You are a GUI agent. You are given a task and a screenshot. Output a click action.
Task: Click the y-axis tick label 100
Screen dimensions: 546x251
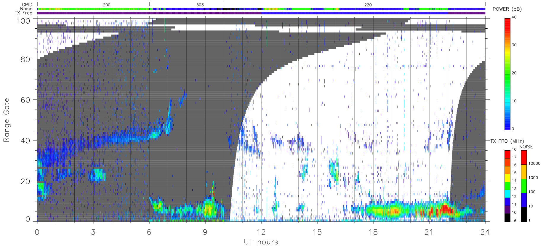pyautogui.click(x=23, y=21)
